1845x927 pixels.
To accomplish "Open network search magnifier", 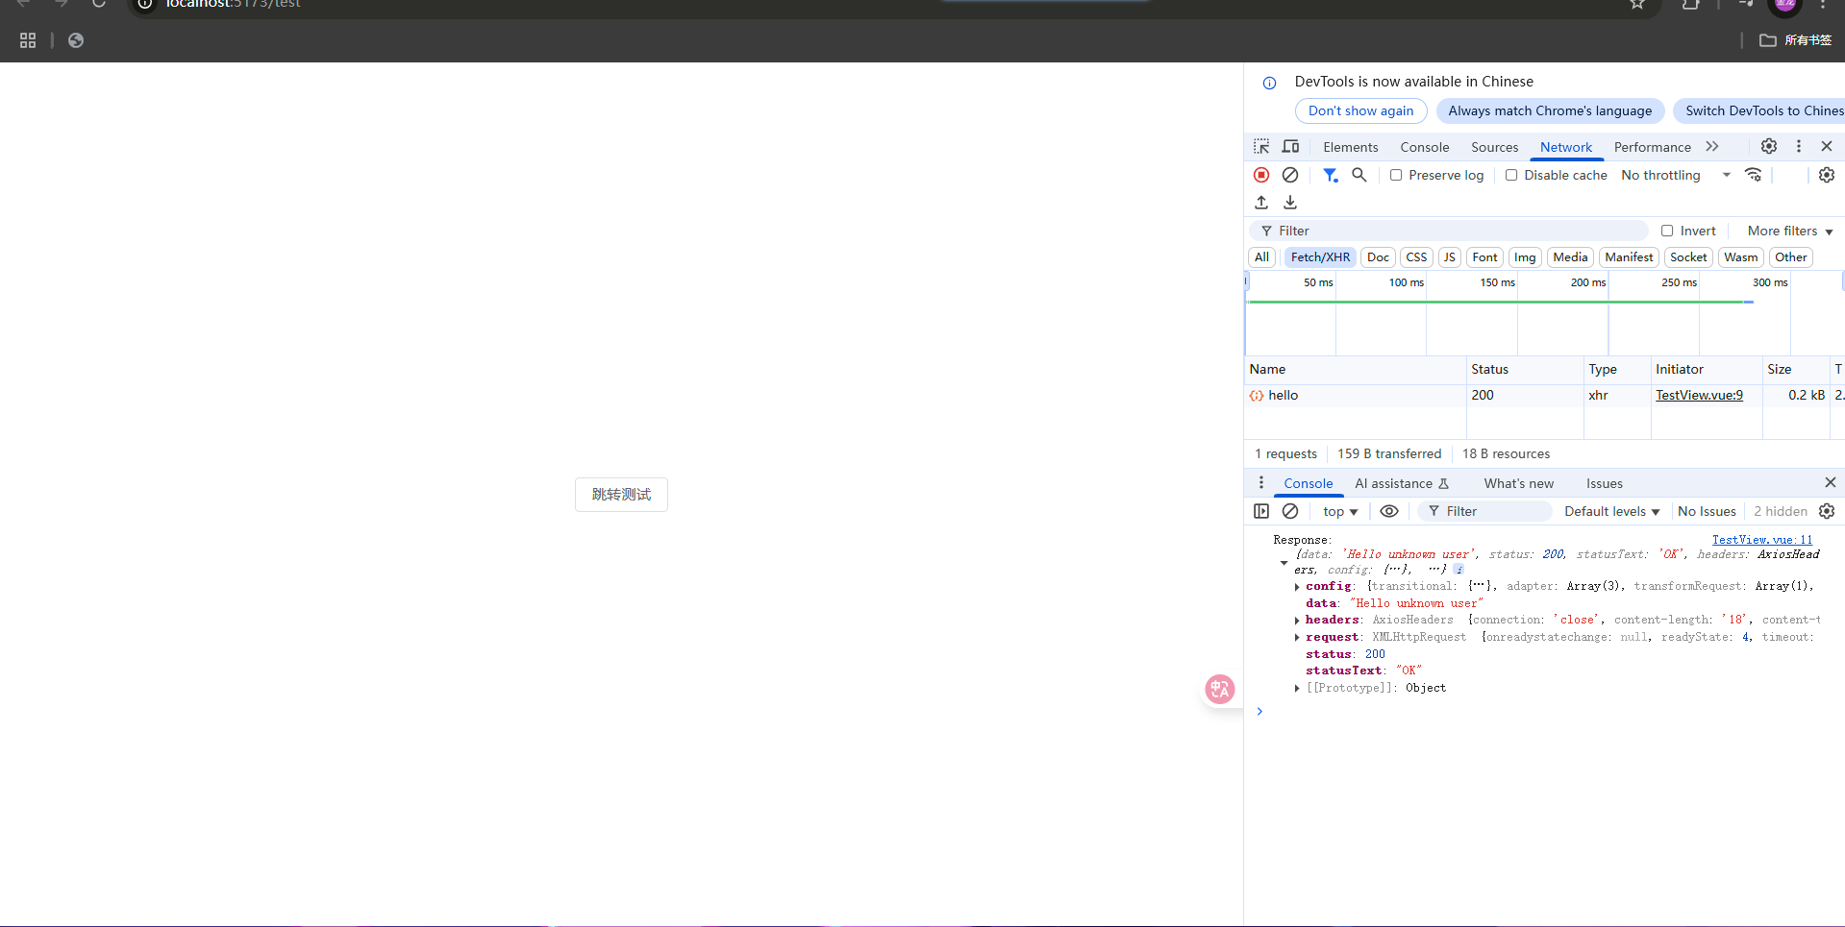I will pos(1359,175).
